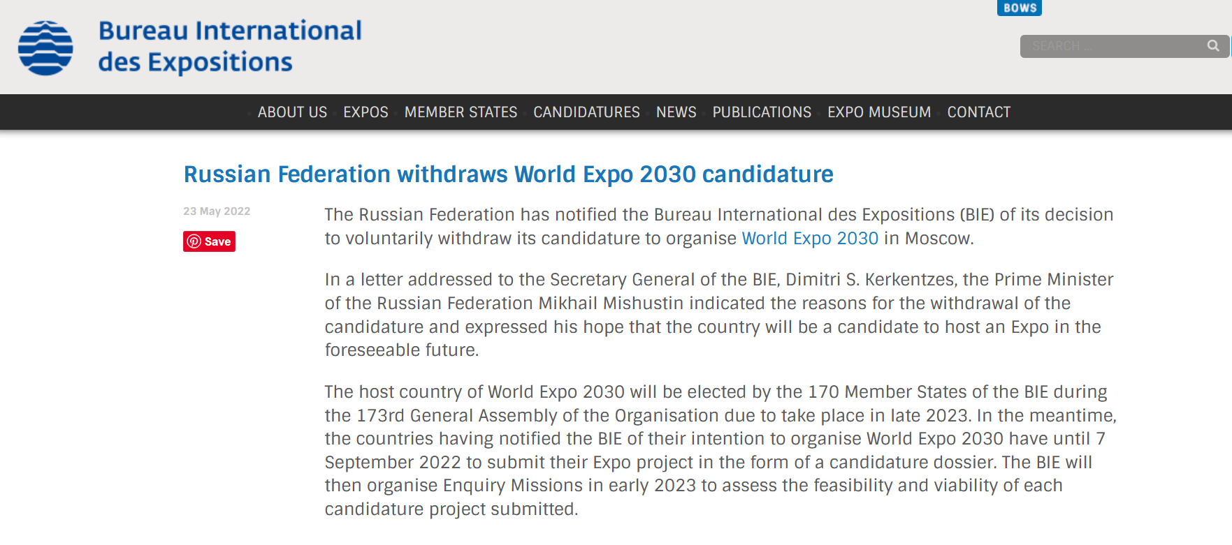Follow the World Expo 2030 hyperlink
Screen dimensions: 1232x545
coord(810,239)
